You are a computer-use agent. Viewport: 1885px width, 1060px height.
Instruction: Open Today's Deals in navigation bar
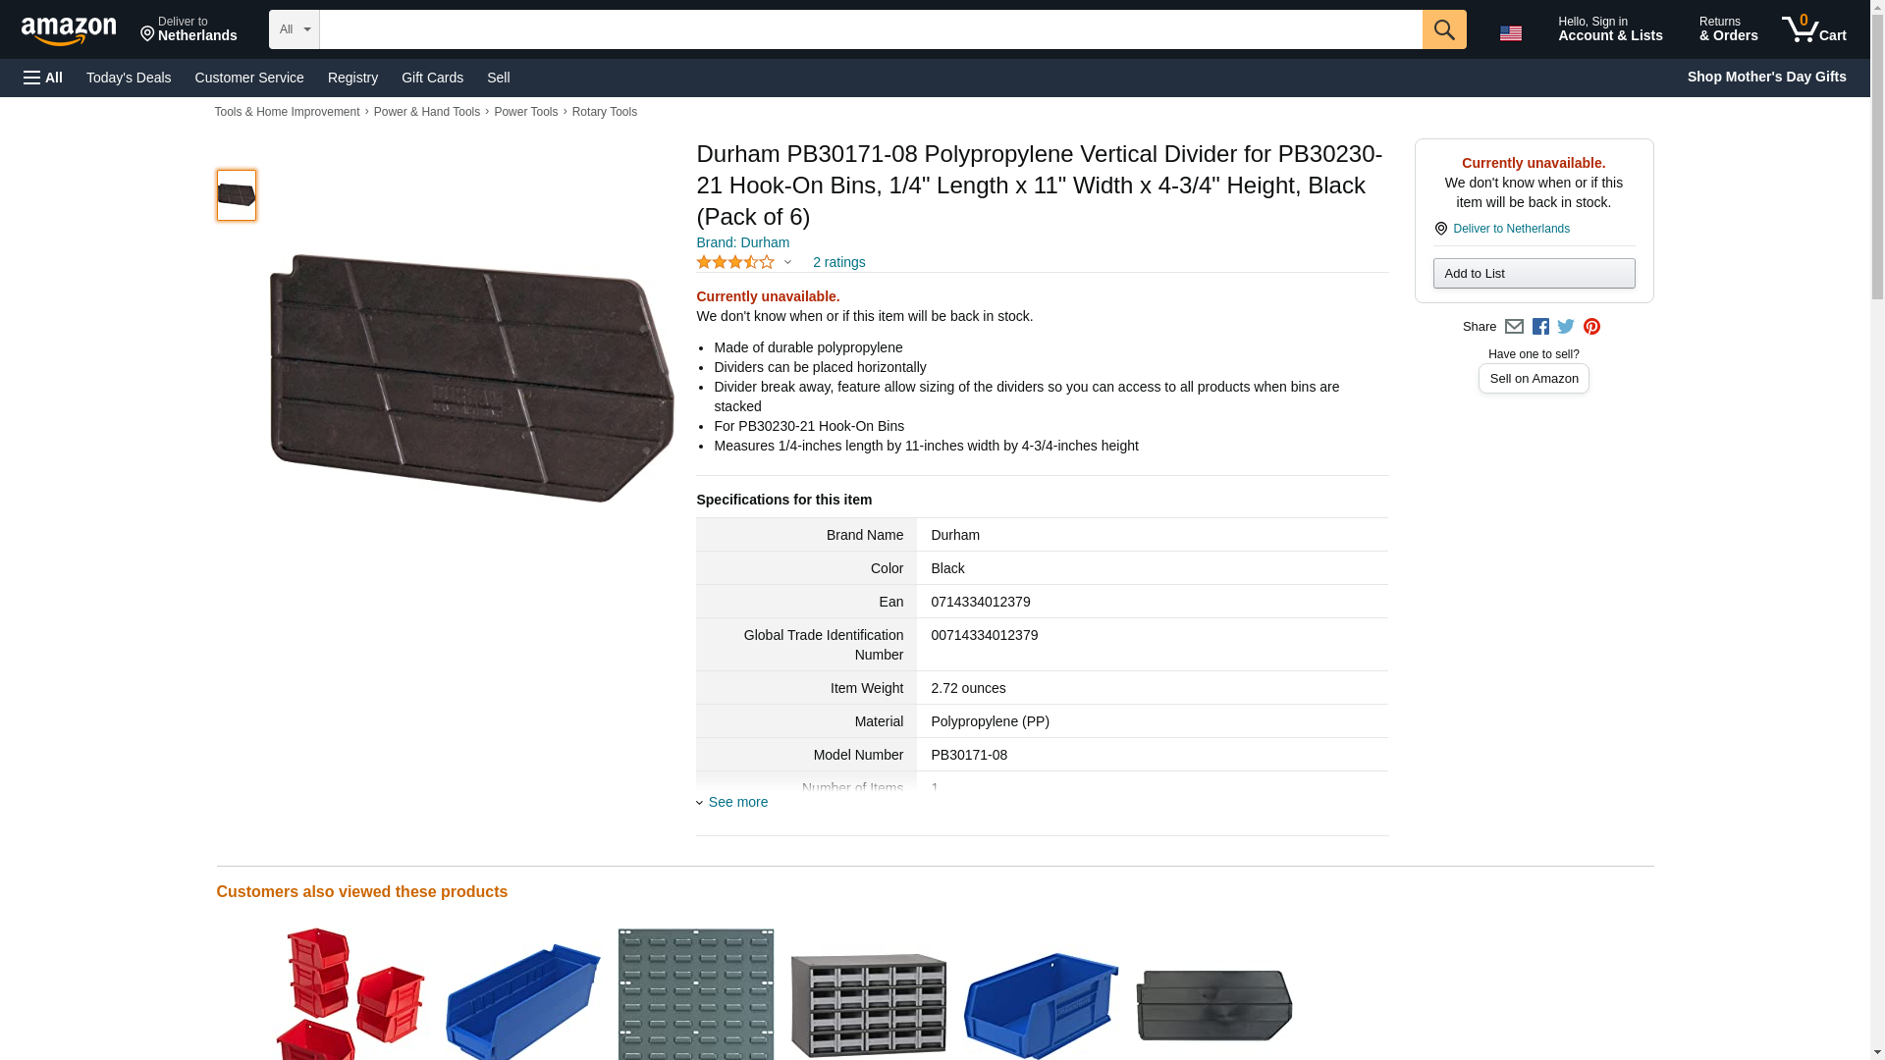click(129, 78)
